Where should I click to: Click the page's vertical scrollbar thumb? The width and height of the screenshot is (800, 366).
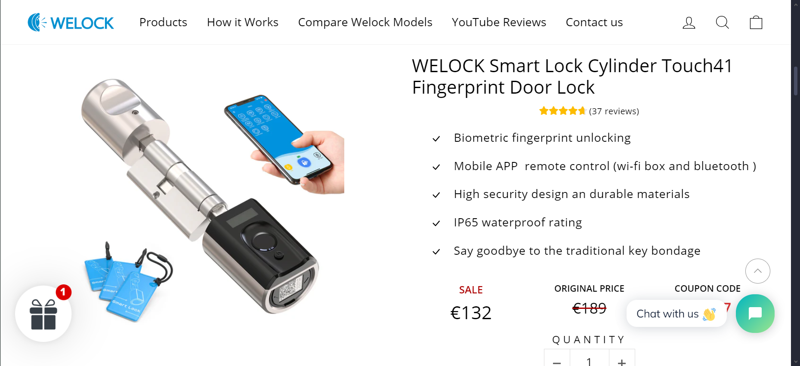[795, 81]
